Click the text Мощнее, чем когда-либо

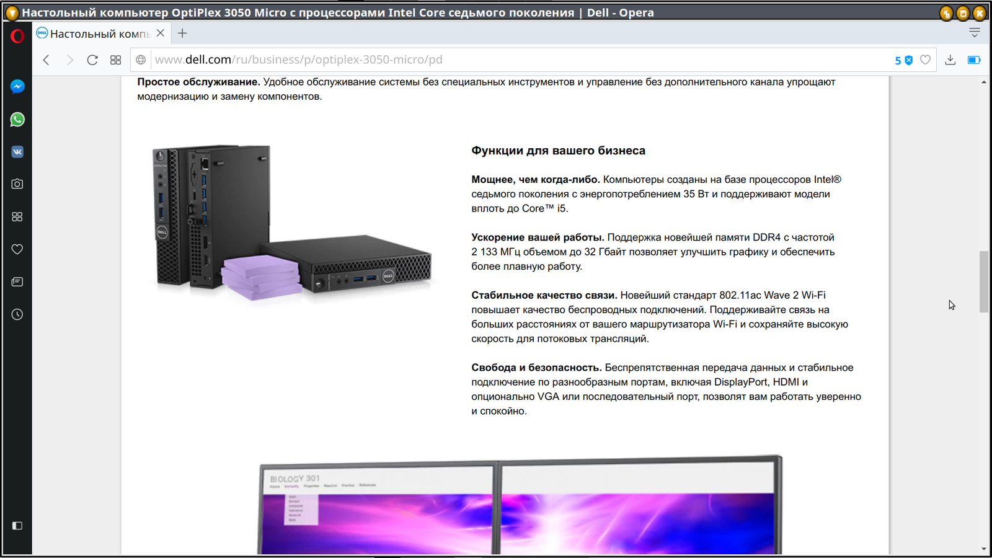(536, 180)
